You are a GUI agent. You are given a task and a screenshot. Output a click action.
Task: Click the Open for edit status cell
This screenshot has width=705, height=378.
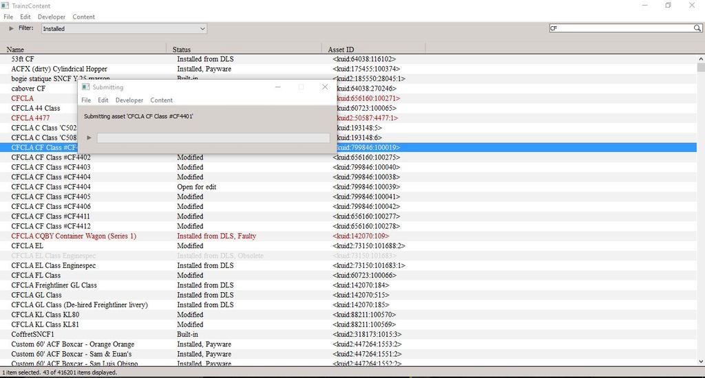pos(196,187)
